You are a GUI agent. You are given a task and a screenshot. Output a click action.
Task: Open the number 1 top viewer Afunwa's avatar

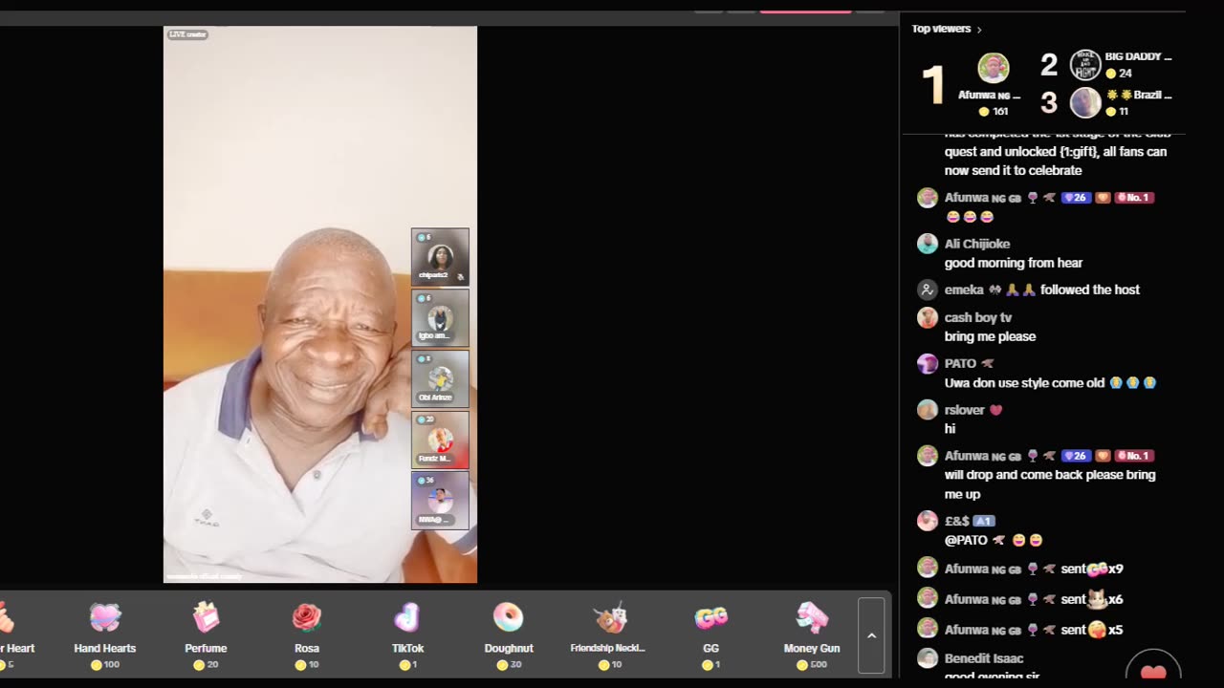(x=994, y=68)
